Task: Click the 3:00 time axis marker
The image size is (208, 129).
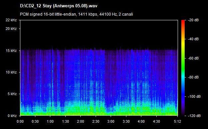Action: tap(111, 121)
